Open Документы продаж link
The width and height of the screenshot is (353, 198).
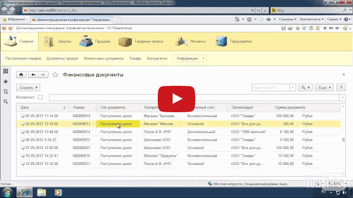(x=62, y=58)
